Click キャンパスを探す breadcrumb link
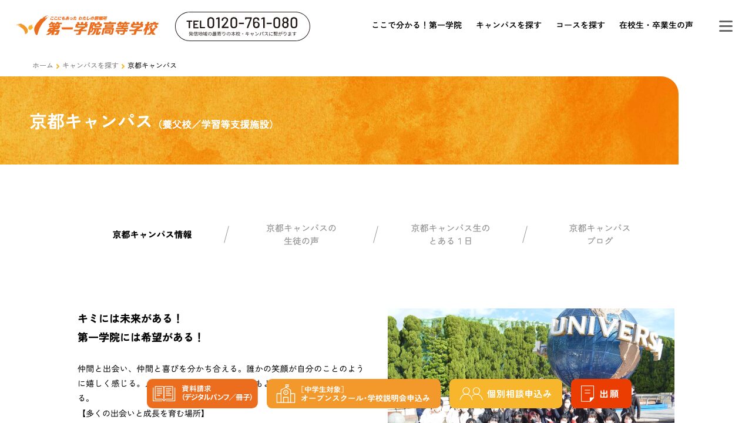 [90, 65]
